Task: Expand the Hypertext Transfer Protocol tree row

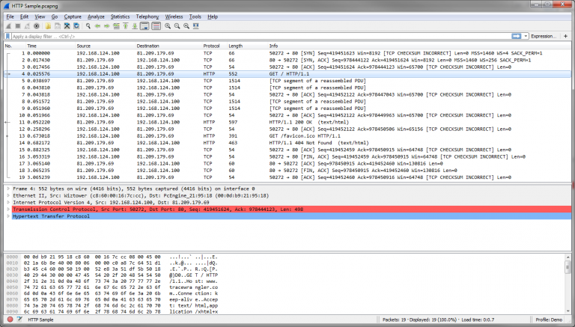Action: [8, 217]
